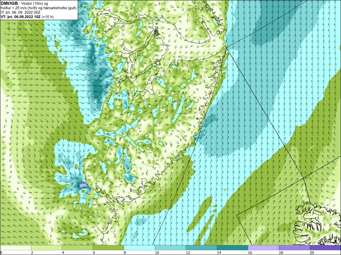Click the legend scale label 4

[x=63, y=253]
